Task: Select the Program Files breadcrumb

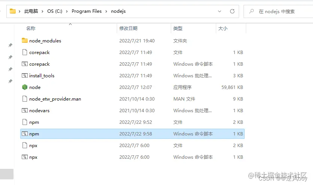Action: point(87,11)
